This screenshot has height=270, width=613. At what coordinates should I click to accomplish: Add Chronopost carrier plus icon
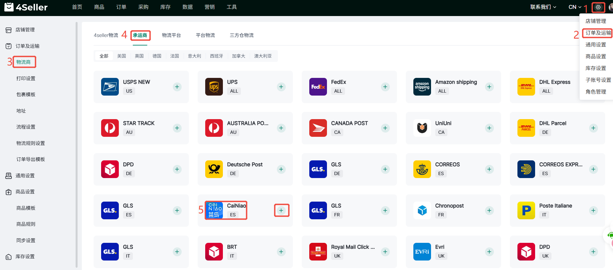(x=489, y=210)
